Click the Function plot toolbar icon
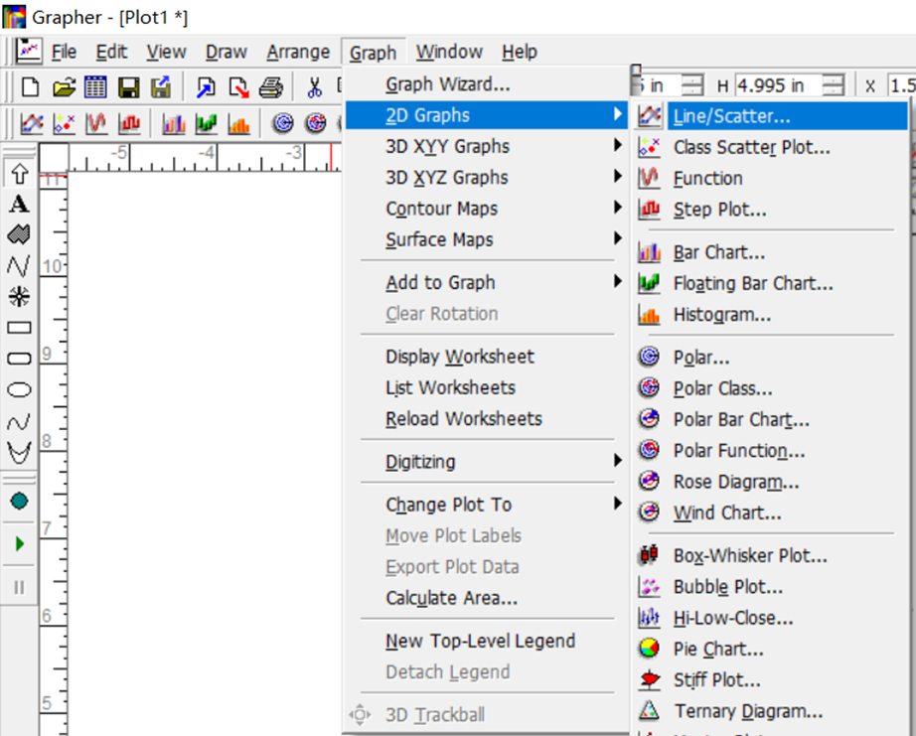Screen dimensions: 916x736 [x=96, y=123]
